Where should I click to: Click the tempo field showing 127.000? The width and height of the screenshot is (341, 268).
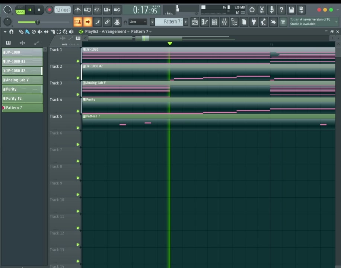[63, 10]
